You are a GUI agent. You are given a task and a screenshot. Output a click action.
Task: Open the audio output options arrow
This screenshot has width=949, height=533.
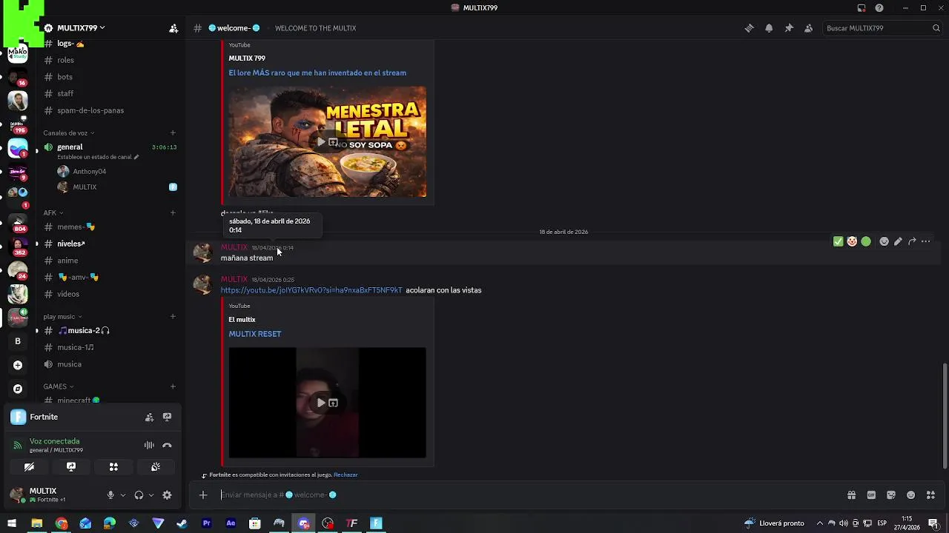tap(151, 495)
